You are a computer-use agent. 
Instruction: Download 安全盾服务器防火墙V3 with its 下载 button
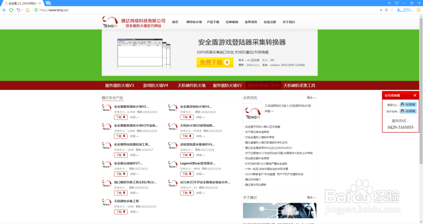[x=121, y=117]
